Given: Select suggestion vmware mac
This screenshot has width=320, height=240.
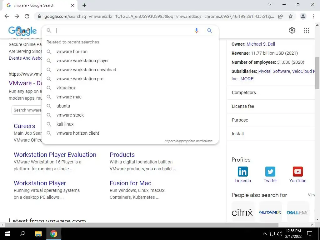Looking at the screenshot, I should (x=130, y=97).
